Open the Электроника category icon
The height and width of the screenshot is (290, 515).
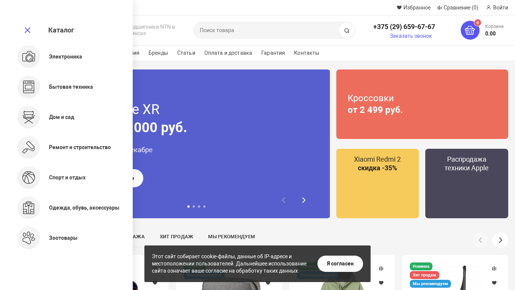click(x=29, y=57)
